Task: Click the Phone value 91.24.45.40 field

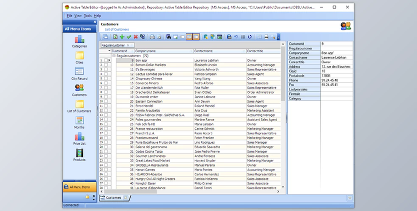Action: pyautogui.click(x=337, y=81)
